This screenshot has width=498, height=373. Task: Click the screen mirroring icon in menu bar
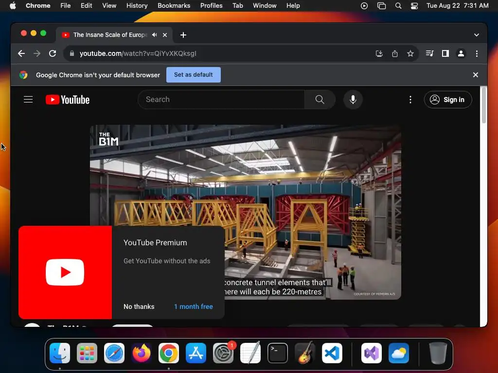[x=381, y=6]
